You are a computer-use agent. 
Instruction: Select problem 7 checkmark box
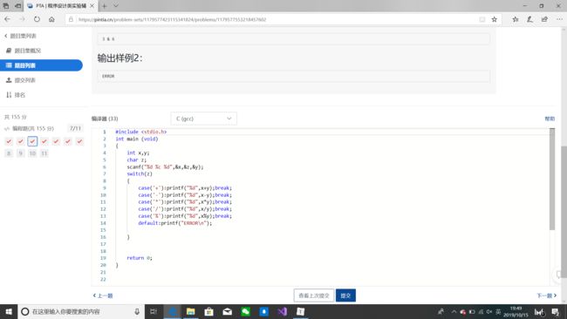click(x=79, y=141)
